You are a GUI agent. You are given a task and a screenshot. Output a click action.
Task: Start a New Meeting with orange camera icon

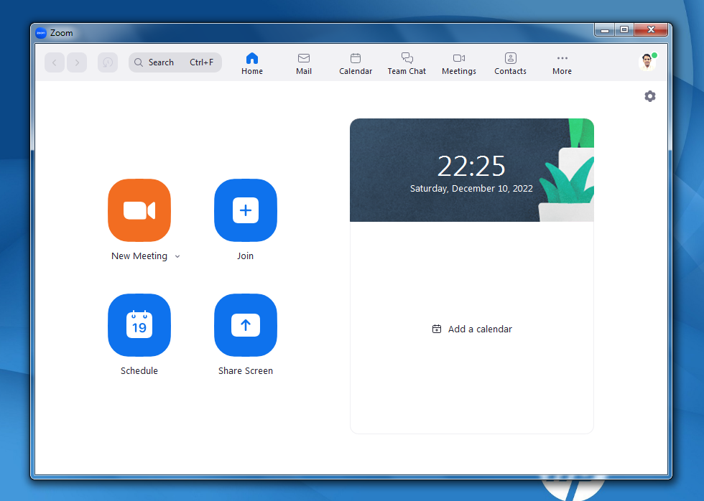(139, 210)
